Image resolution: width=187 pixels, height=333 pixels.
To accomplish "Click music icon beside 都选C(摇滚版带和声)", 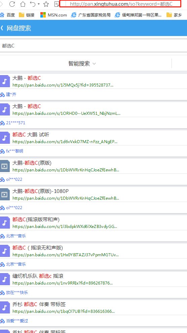I will (5, 222).
